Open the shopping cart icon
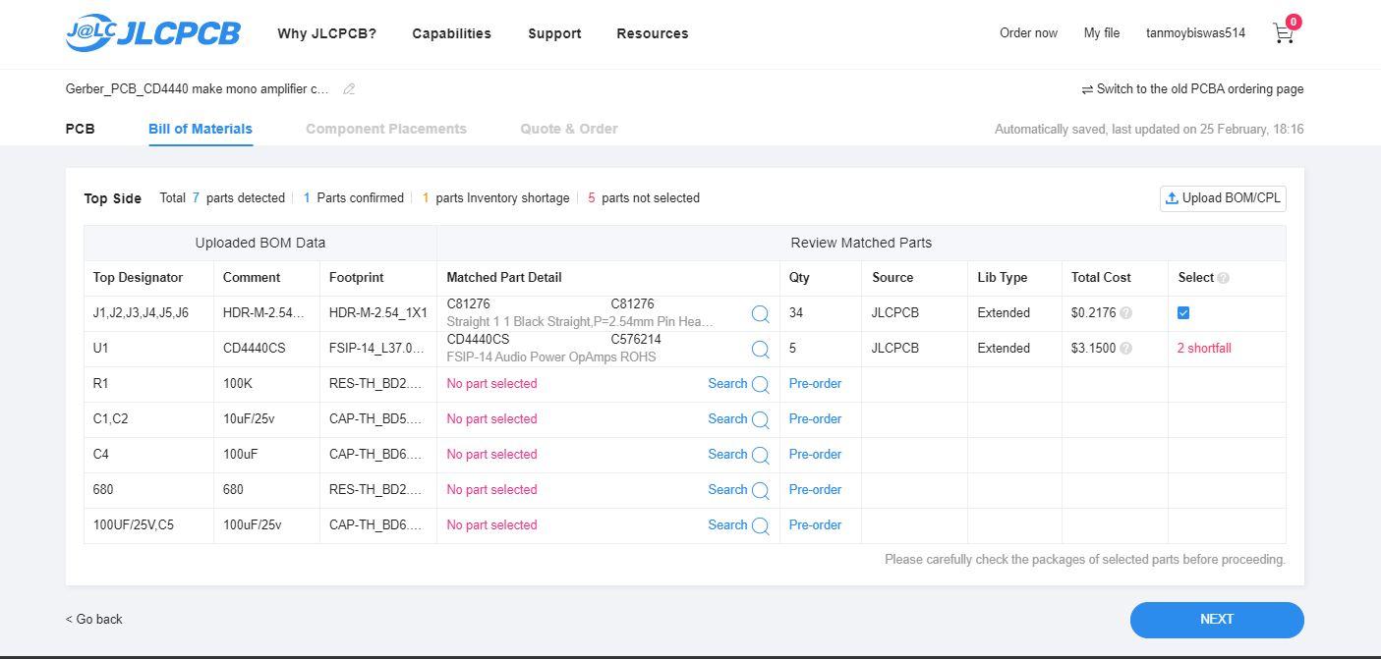Image resolution: width=1381 pixels, height=659 pixels. [x=1283, y=33]
